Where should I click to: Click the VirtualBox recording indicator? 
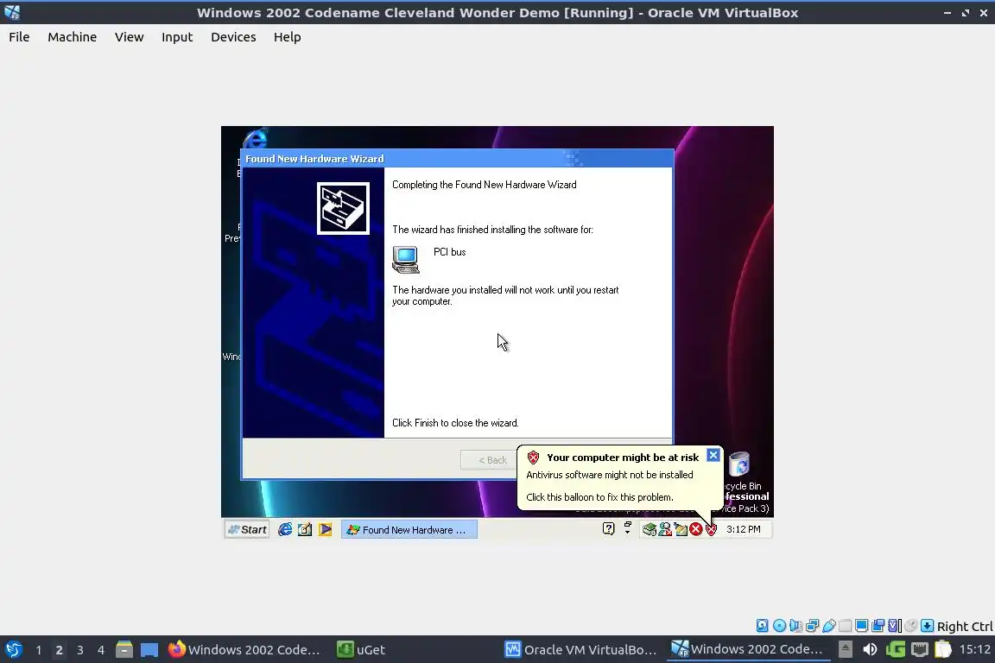click(x=878, y=626)
